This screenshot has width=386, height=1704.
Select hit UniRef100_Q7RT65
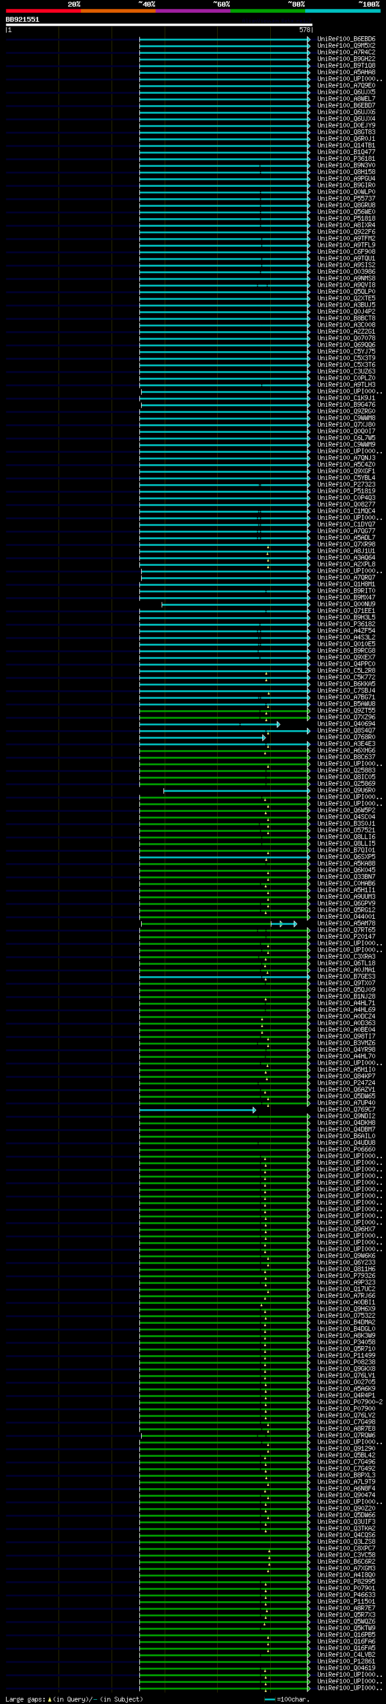346,930
